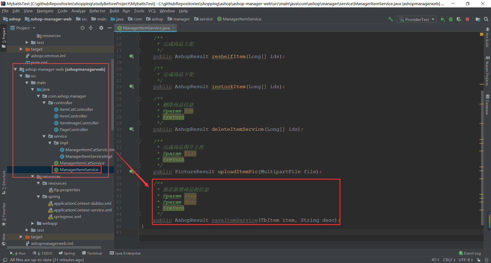Change UTF-8 file encoding in status bar

pyautogui.click(x=466, y=260)
